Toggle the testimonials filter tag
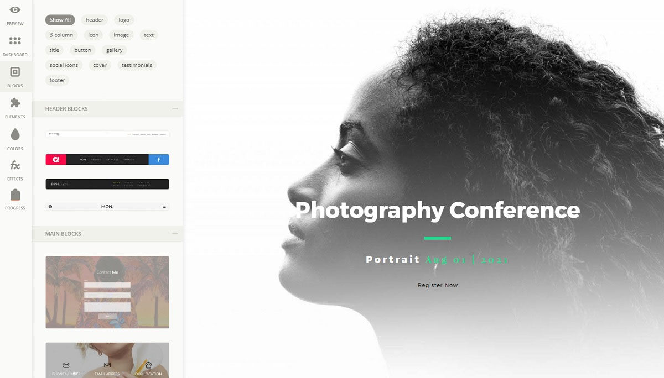 pyautogui.click(x=137, y=65)
